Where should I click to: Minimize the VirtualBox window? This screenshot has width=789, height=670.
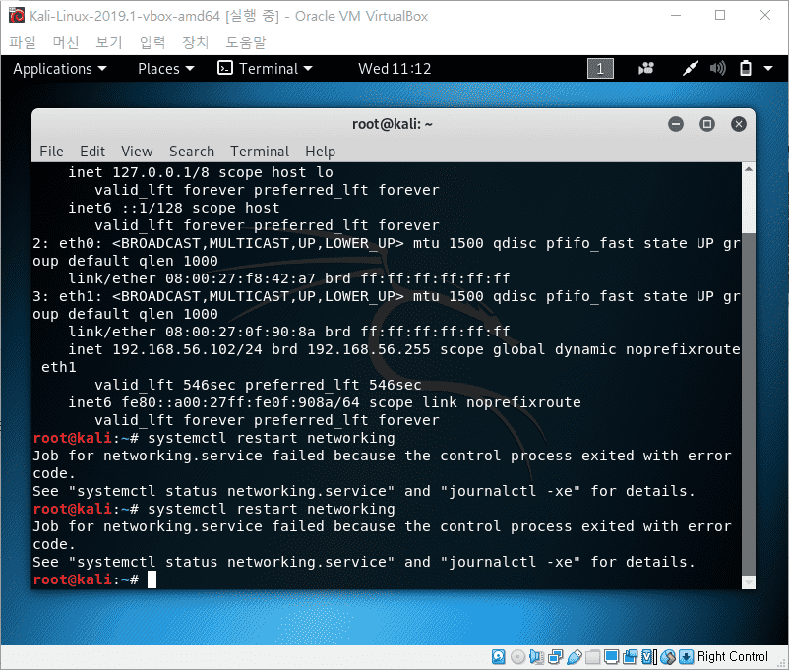(x=676, y=15)
